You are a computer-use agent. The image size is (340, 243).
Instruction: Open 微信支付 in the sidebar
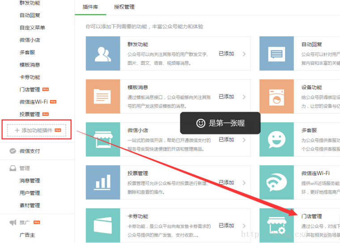coord(30,151)
